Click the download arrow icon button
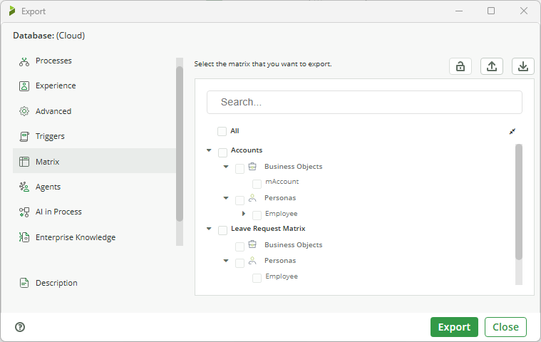 (523, 66)
